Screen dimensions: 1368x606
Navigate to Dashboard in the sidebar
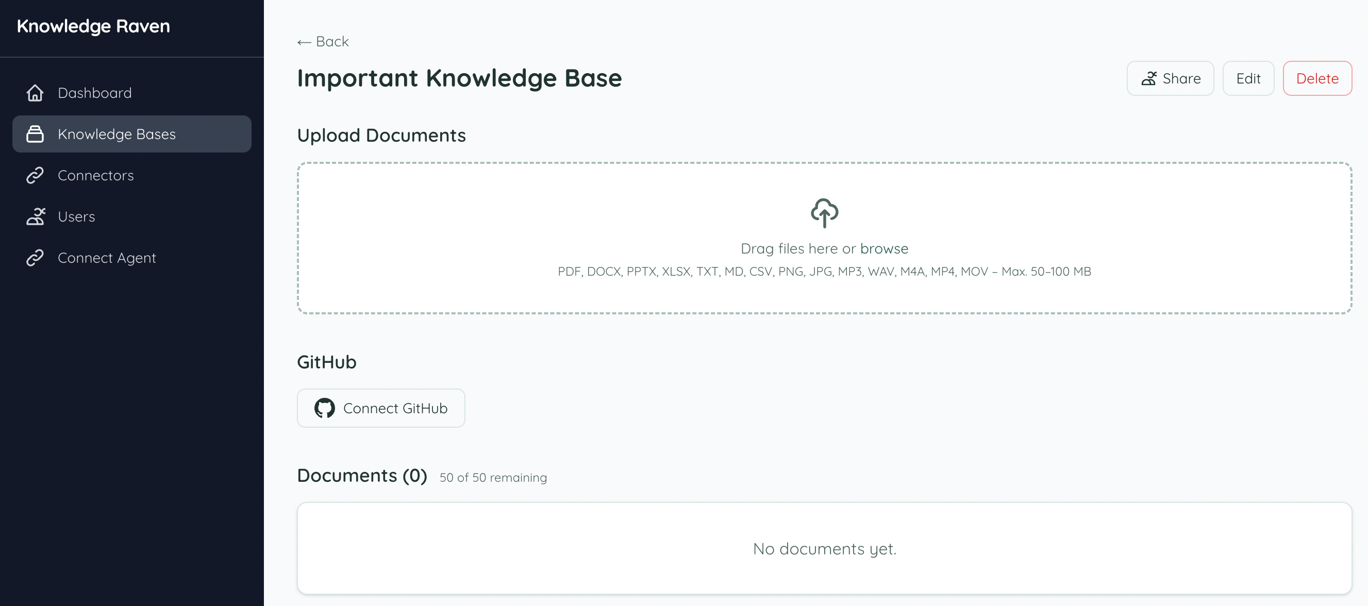pos(94,92)
